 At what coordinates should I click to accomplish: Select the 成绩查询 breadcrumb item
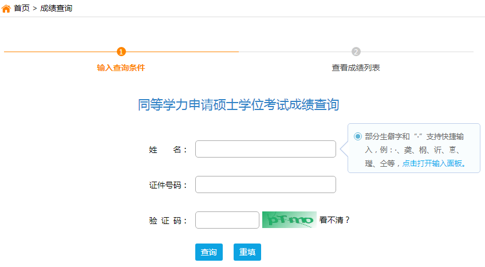56,9
